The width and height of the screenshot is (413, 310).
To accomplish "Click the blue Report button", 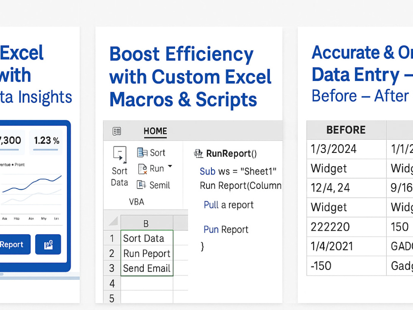I will 14,244.
